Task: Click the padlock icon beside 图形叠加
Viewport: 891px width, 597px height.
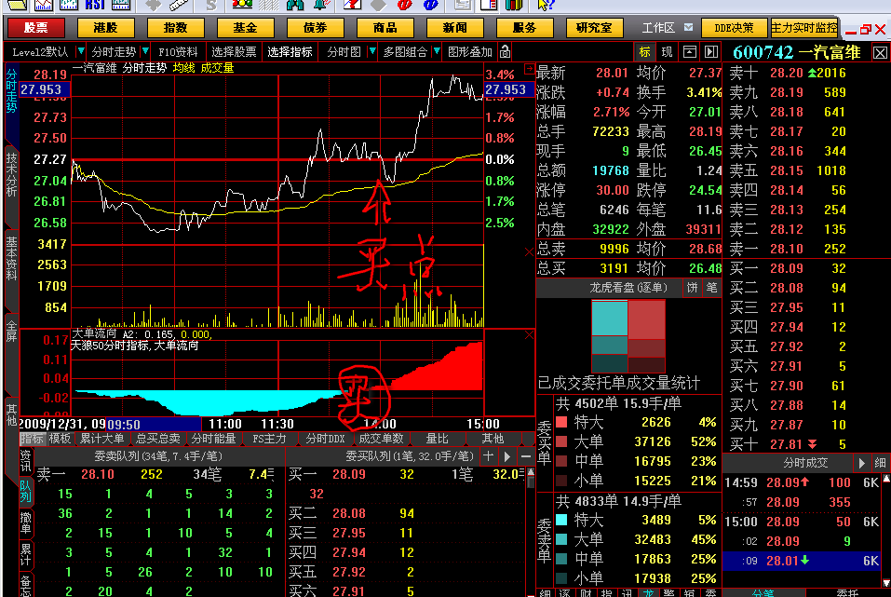Action: [x=506, y=52]
